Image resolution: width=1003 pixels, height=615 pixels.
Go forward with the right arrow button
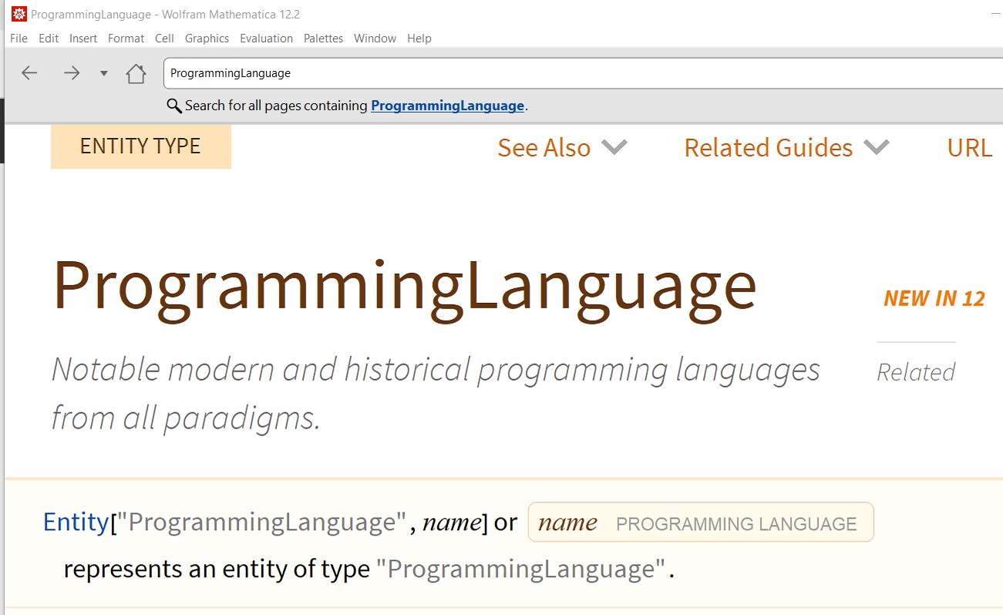[x=72, y=73]
